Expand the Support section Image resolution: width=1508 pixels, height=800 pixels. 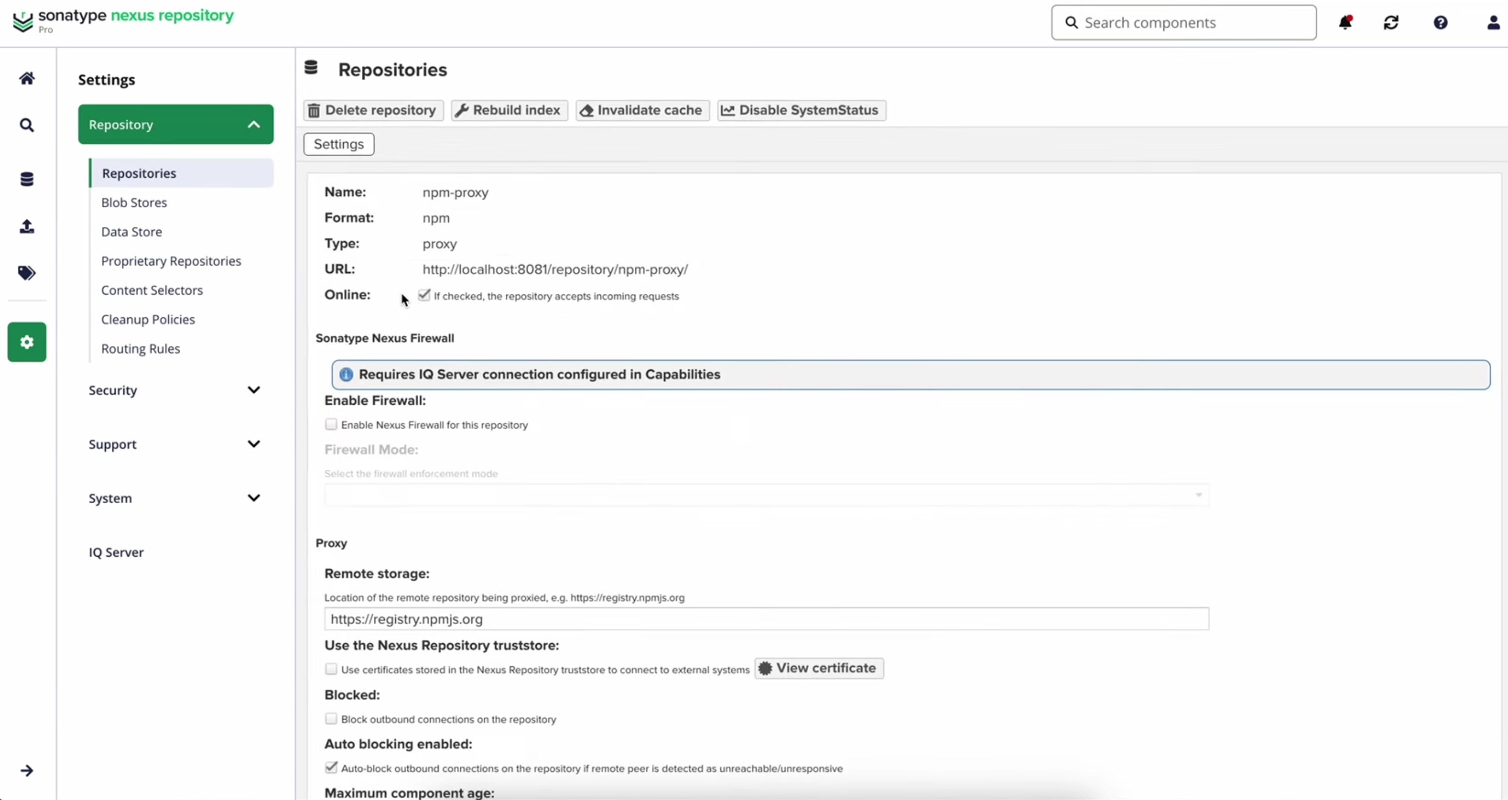175,444
